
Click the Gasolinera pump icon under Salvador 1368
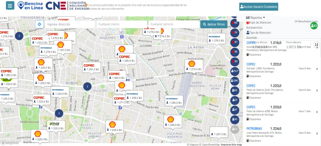coord(248,76)
